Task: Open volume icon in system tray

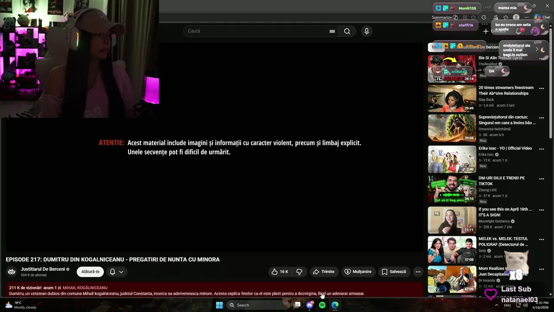Action: pos(526,305)
